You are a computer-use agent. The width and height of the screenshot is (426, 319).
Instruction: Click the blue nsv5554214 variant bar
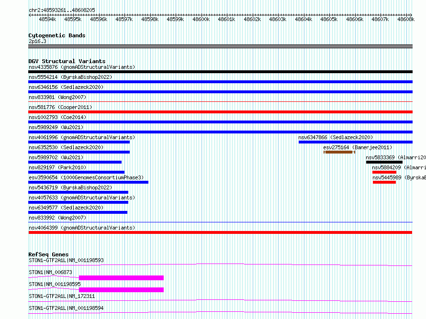click(220, 82)
